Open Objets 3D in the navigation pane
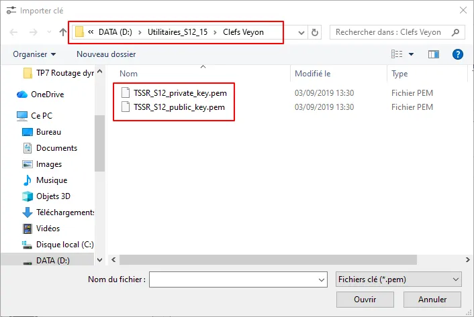The height and width of the screenshot is (317, 474). pos(46,196)
